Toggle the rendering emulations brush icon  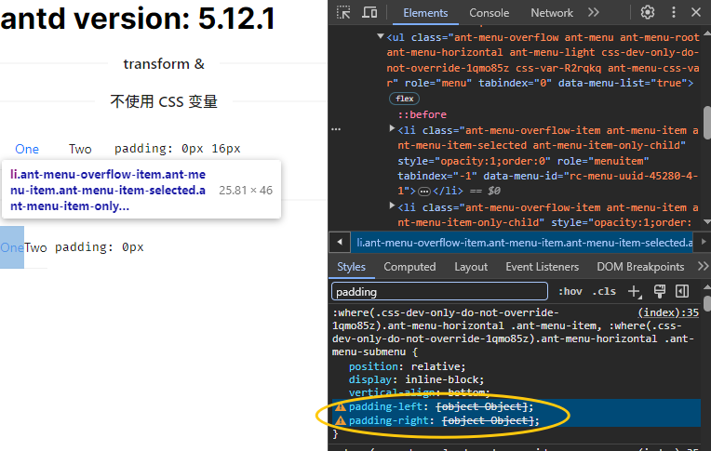[x=659, y=291]
